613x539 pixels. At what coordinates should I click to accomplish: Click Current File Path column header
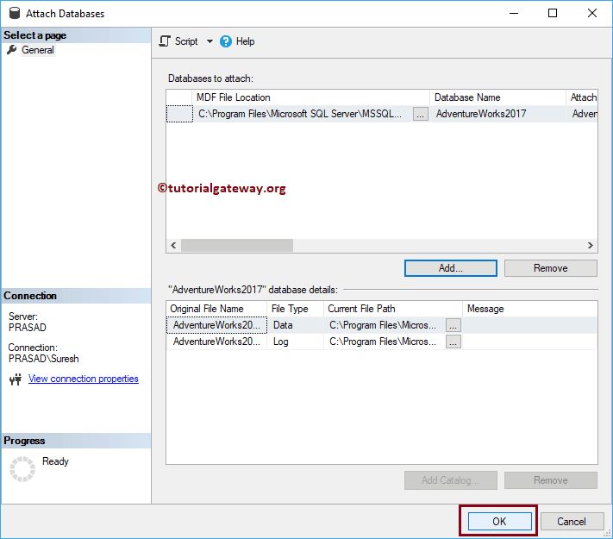pyautogui.click(x=393, y=309)
